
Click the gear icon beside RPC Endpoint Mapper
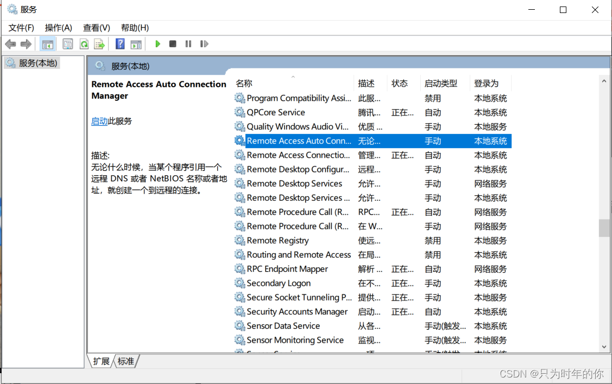point(239,269)
